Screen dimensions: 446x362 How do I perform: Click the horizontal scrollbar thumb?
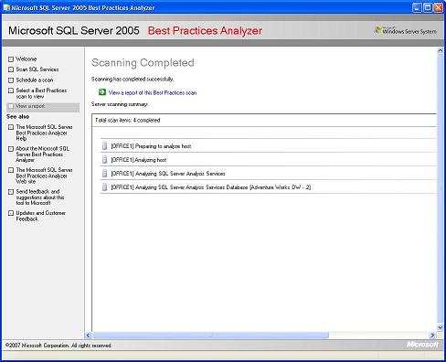click(210, 335)
